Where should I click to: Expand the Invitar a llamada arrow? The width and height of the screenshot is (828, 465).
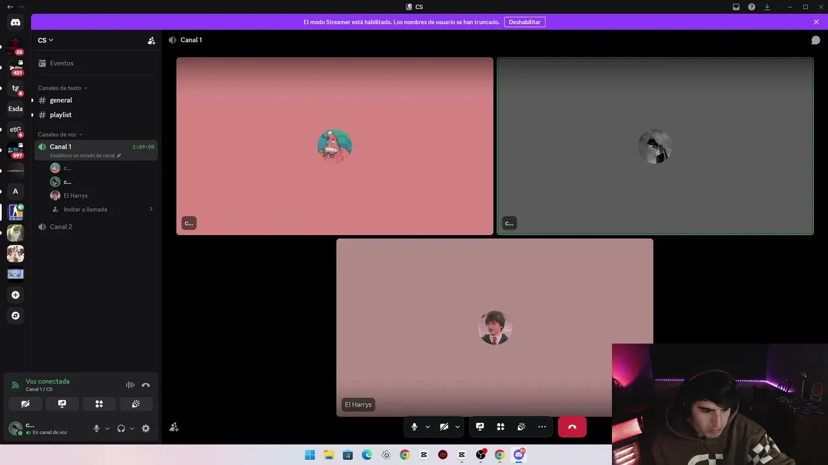pyautogui.click(x=151, y=209)
